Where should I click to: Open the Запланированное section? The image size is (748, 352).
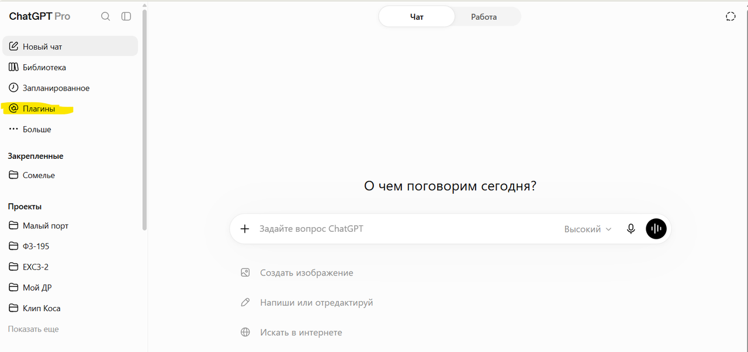click(70, 88)
